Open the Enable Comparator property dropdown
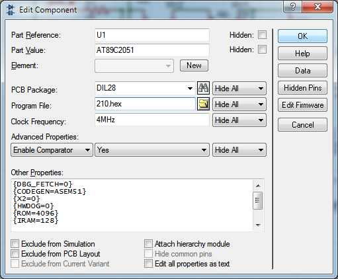The width and height of the screenshot is (338, 279). (x=52, y=150)
